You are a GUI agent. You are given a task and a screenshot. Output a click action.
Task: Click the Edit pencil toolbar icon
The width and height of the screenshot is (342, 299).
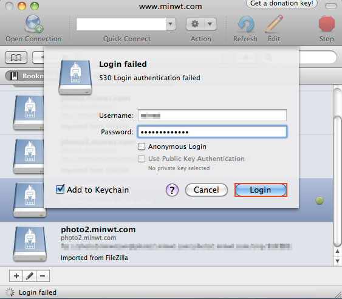click(x=274, y=24)
